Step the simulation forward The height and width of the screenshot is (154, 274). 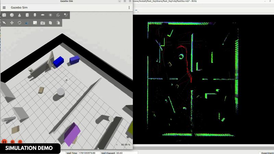(x=12, y=142)
